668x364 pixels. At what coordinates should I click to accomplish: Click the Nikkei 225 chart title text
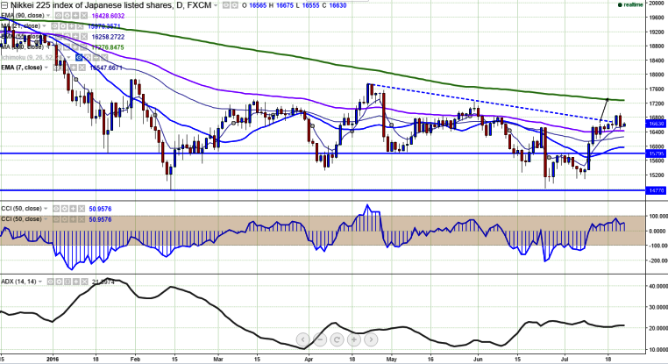pos(110,5)
